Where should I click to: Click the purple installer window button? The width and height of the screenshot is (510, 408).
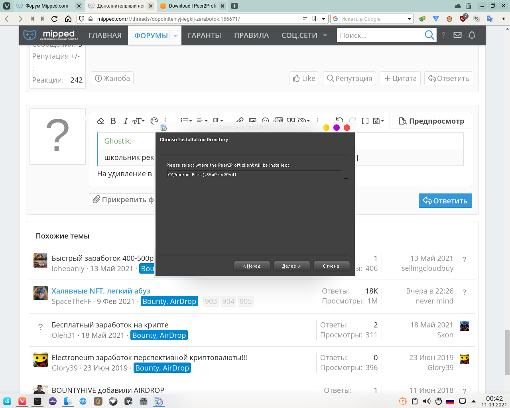coord(337,128)
